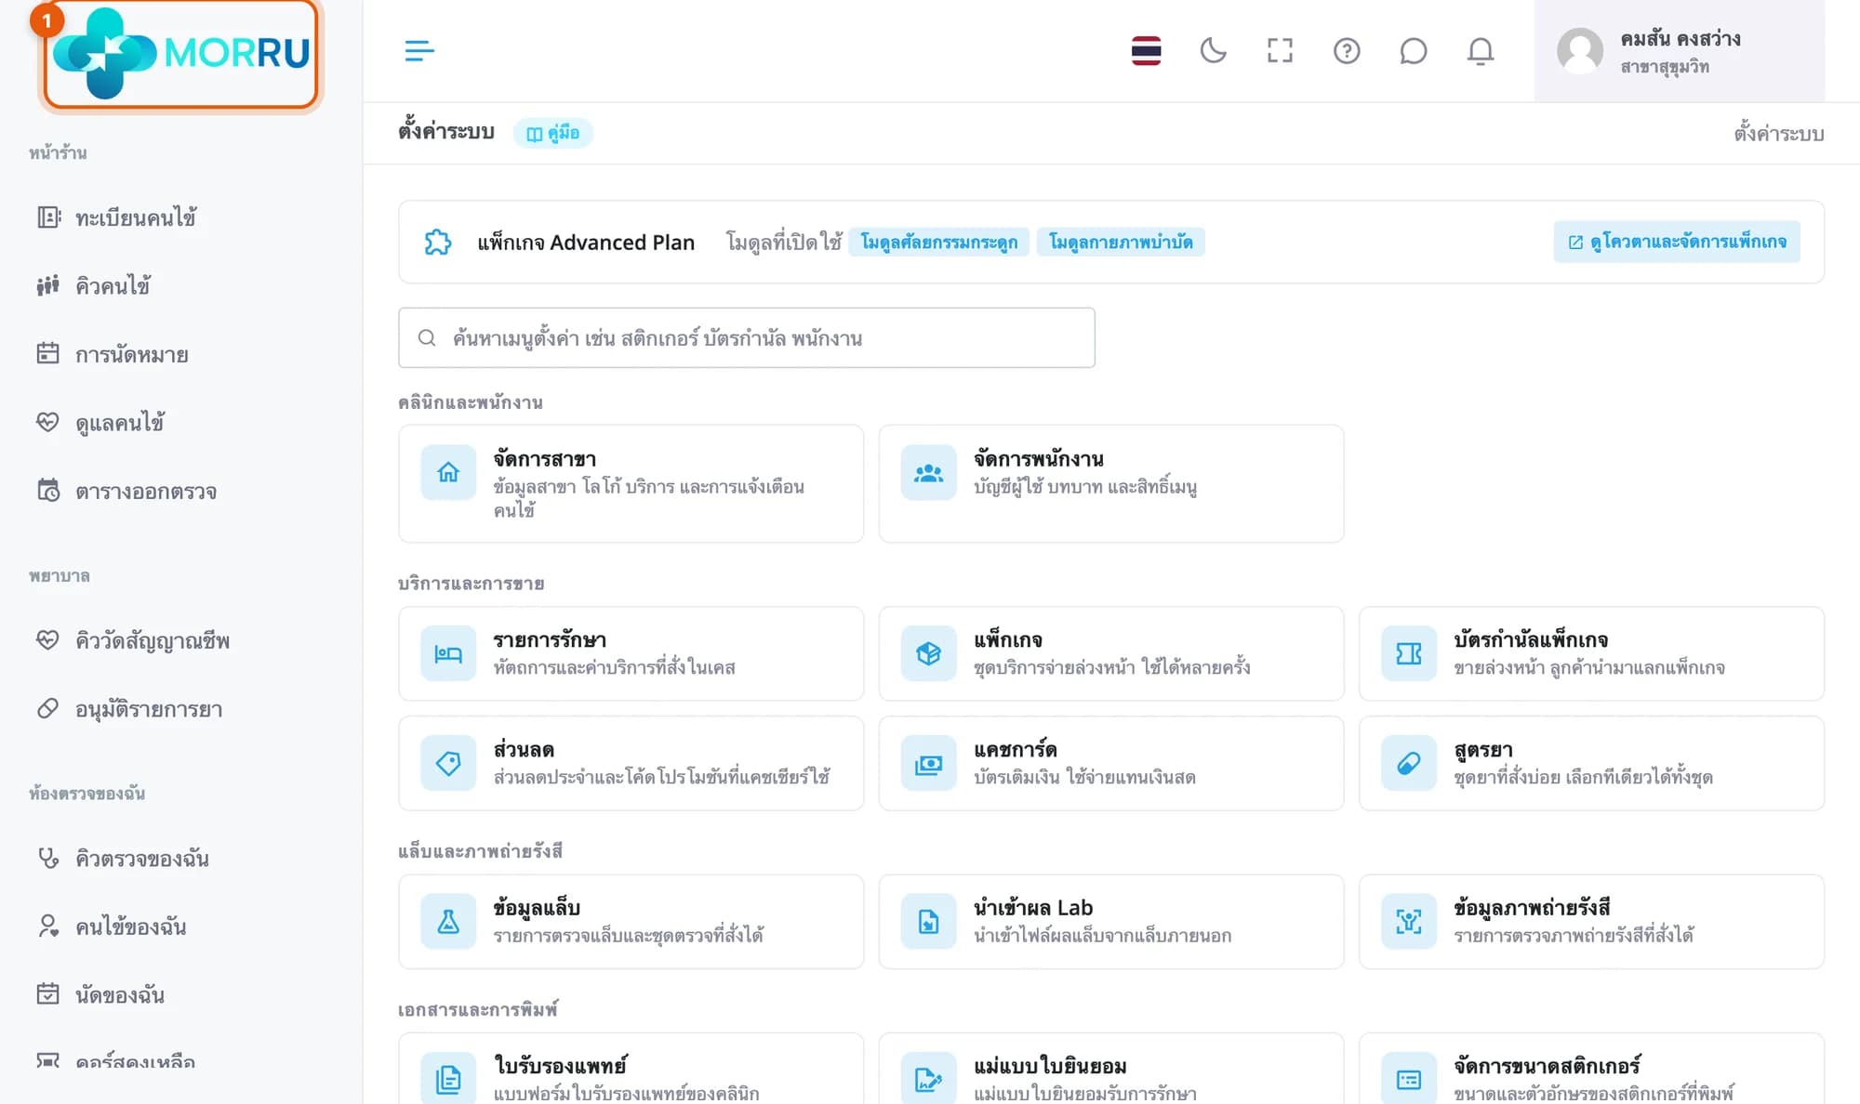The width and height of the screenshot is (1860, 1104).
Task: Click ข้อมูลภาพถ่ายรังสี scan icon
Action: (x=1409, y=921)
